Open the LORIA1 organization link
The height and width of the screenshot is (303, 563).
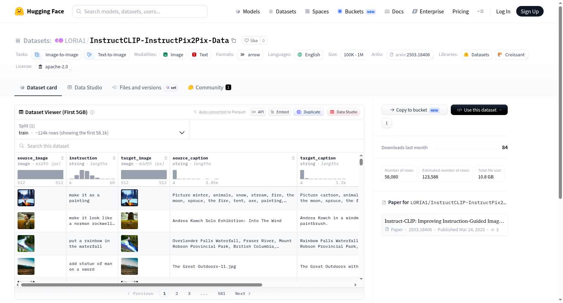[75, 40]
